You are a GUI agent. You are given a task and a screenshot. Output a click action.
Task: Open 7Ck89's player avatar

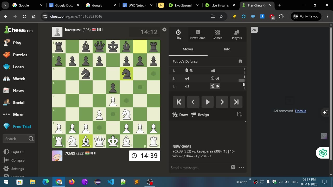coord(57,156)
